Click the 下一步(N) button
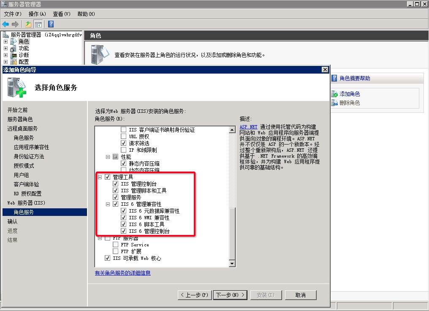 [230, 295]
